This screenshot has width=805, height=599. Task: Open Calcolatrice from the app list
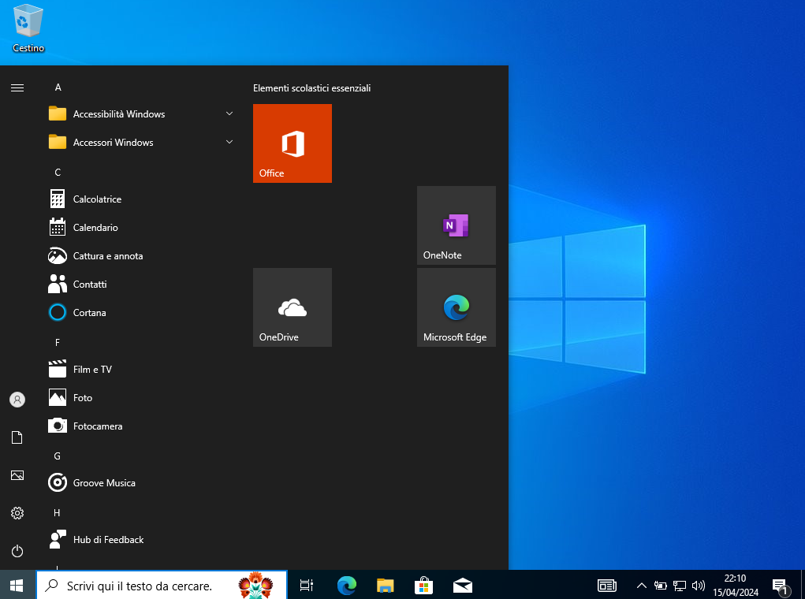pyautogui.click(x=141, y=199)
